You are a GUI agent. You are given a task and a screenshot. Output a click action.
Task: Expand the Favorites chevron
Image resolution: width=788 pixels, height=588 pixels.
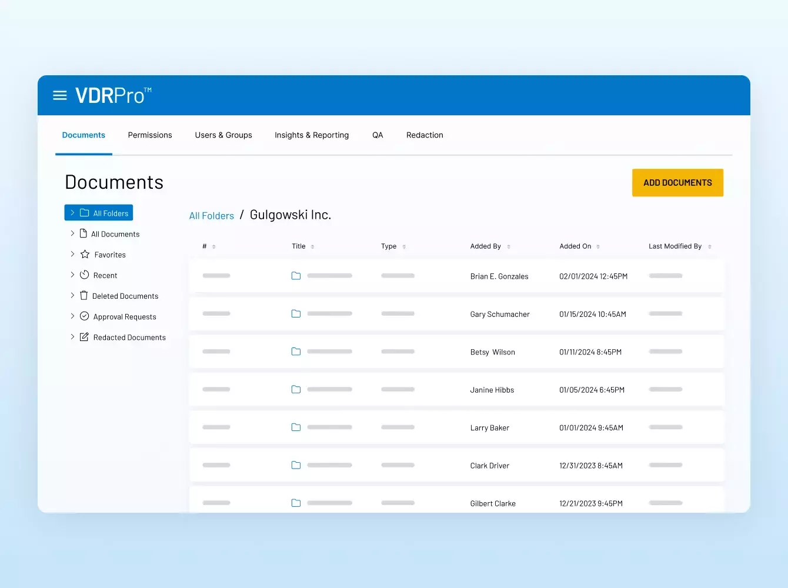click(x=72, y=254)
